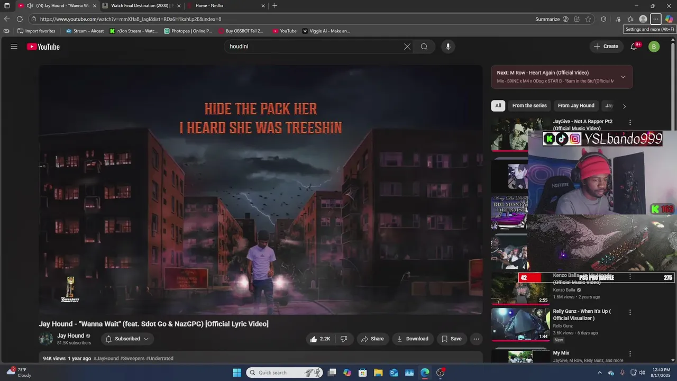677x381 pixels.
Task: Open the account avatar 'B' menu
Action: click(654, 47)
